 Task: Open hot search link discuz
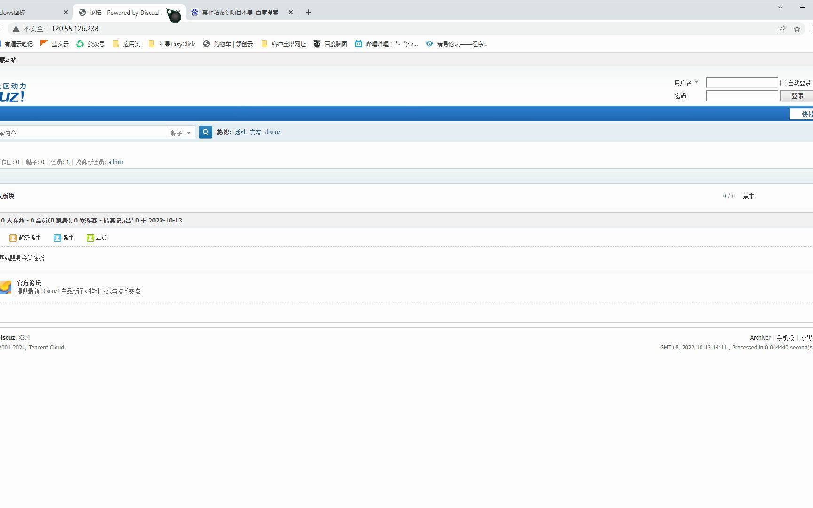pyautogui.click(x=273, y=132)
